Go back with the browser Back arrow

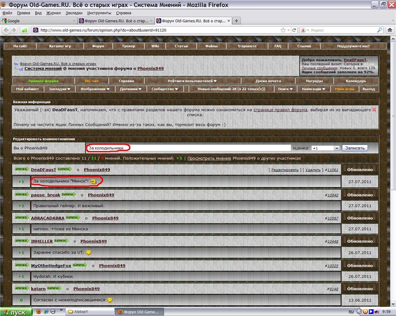(6, 30)
